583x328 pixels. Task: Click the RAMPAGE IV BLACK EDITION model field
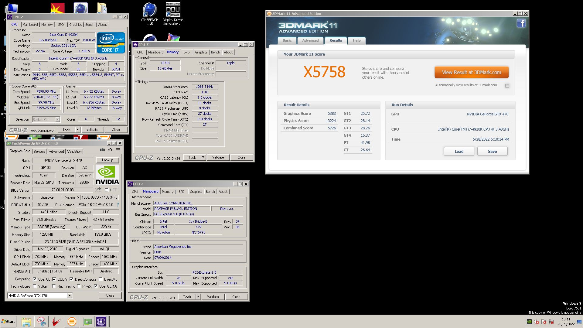pos(182,209)
